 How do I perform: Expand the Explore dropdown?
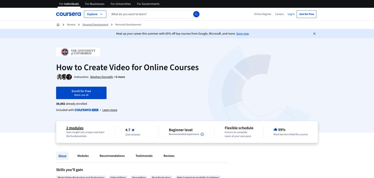(x=95, y=14)
